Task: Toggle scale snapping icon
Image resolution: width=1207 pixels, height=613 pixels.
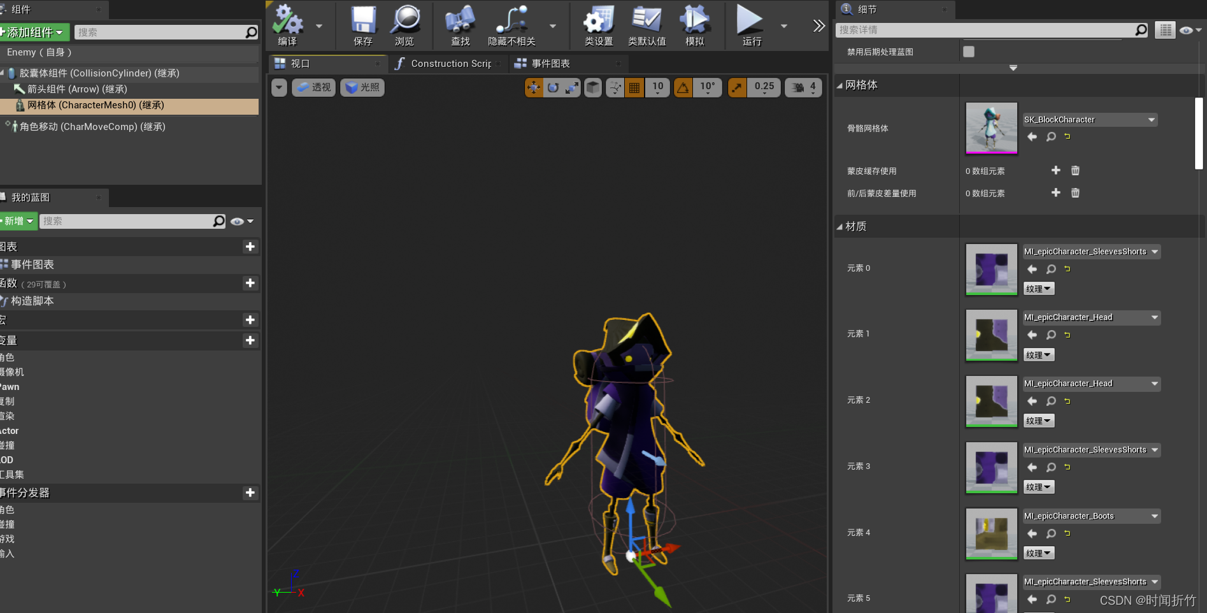Action: pos(737,87)
